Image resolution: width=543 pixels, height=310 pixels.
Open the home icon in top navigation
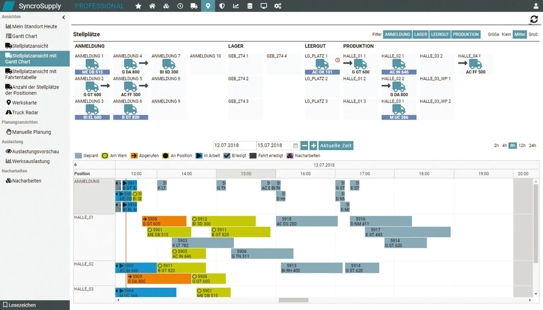pyautogui.click(x=152, y=6)
